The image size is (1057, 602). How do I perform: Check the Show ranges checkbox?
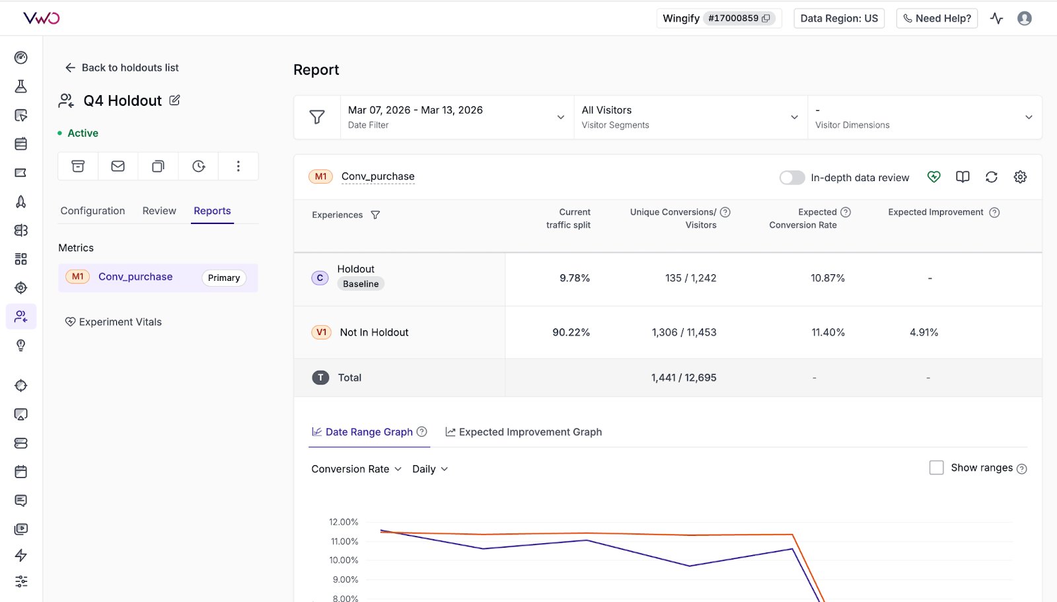click(936, 468)
